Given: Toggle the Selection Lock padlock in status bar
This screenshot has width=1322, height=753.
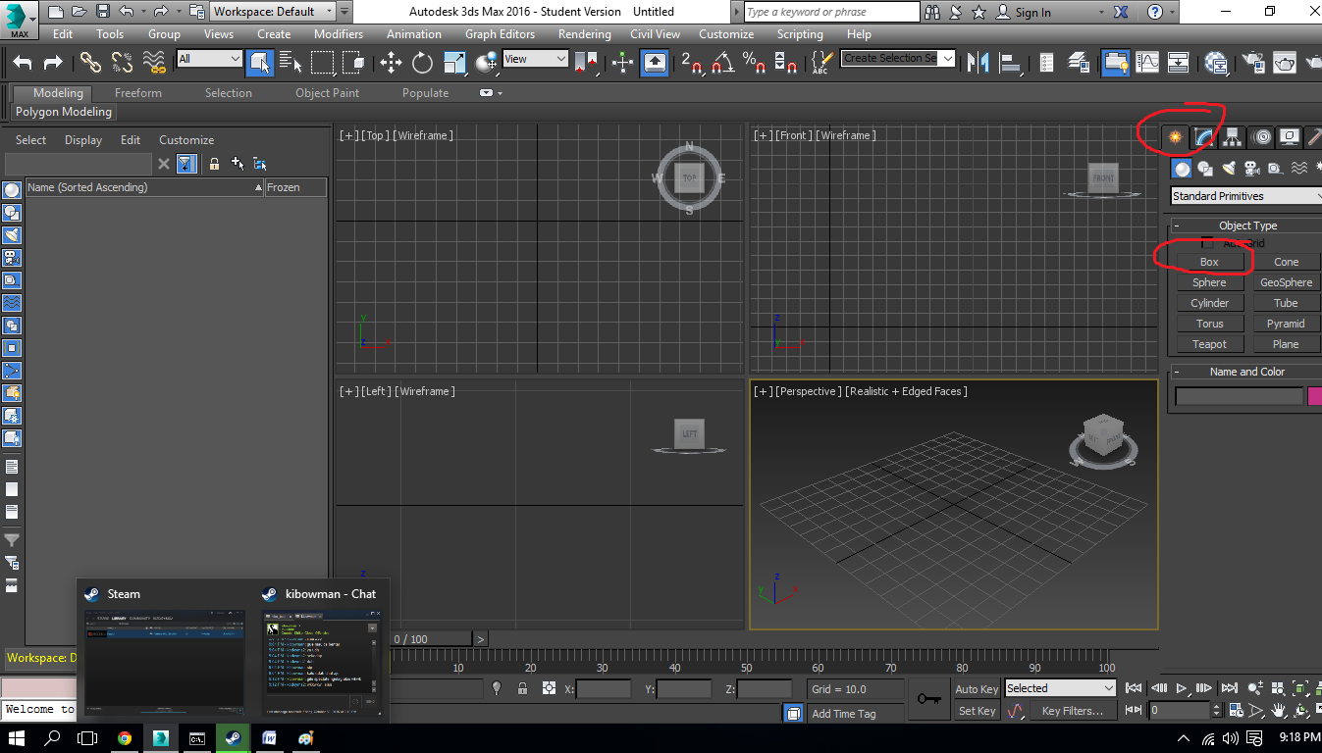Looking at the screenshot, I should tap(522, 688).
